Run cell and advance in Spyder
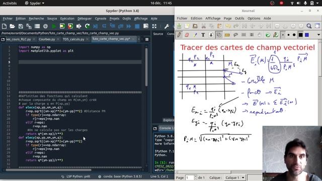Viewport: 322px width, 181px height. 70,26
